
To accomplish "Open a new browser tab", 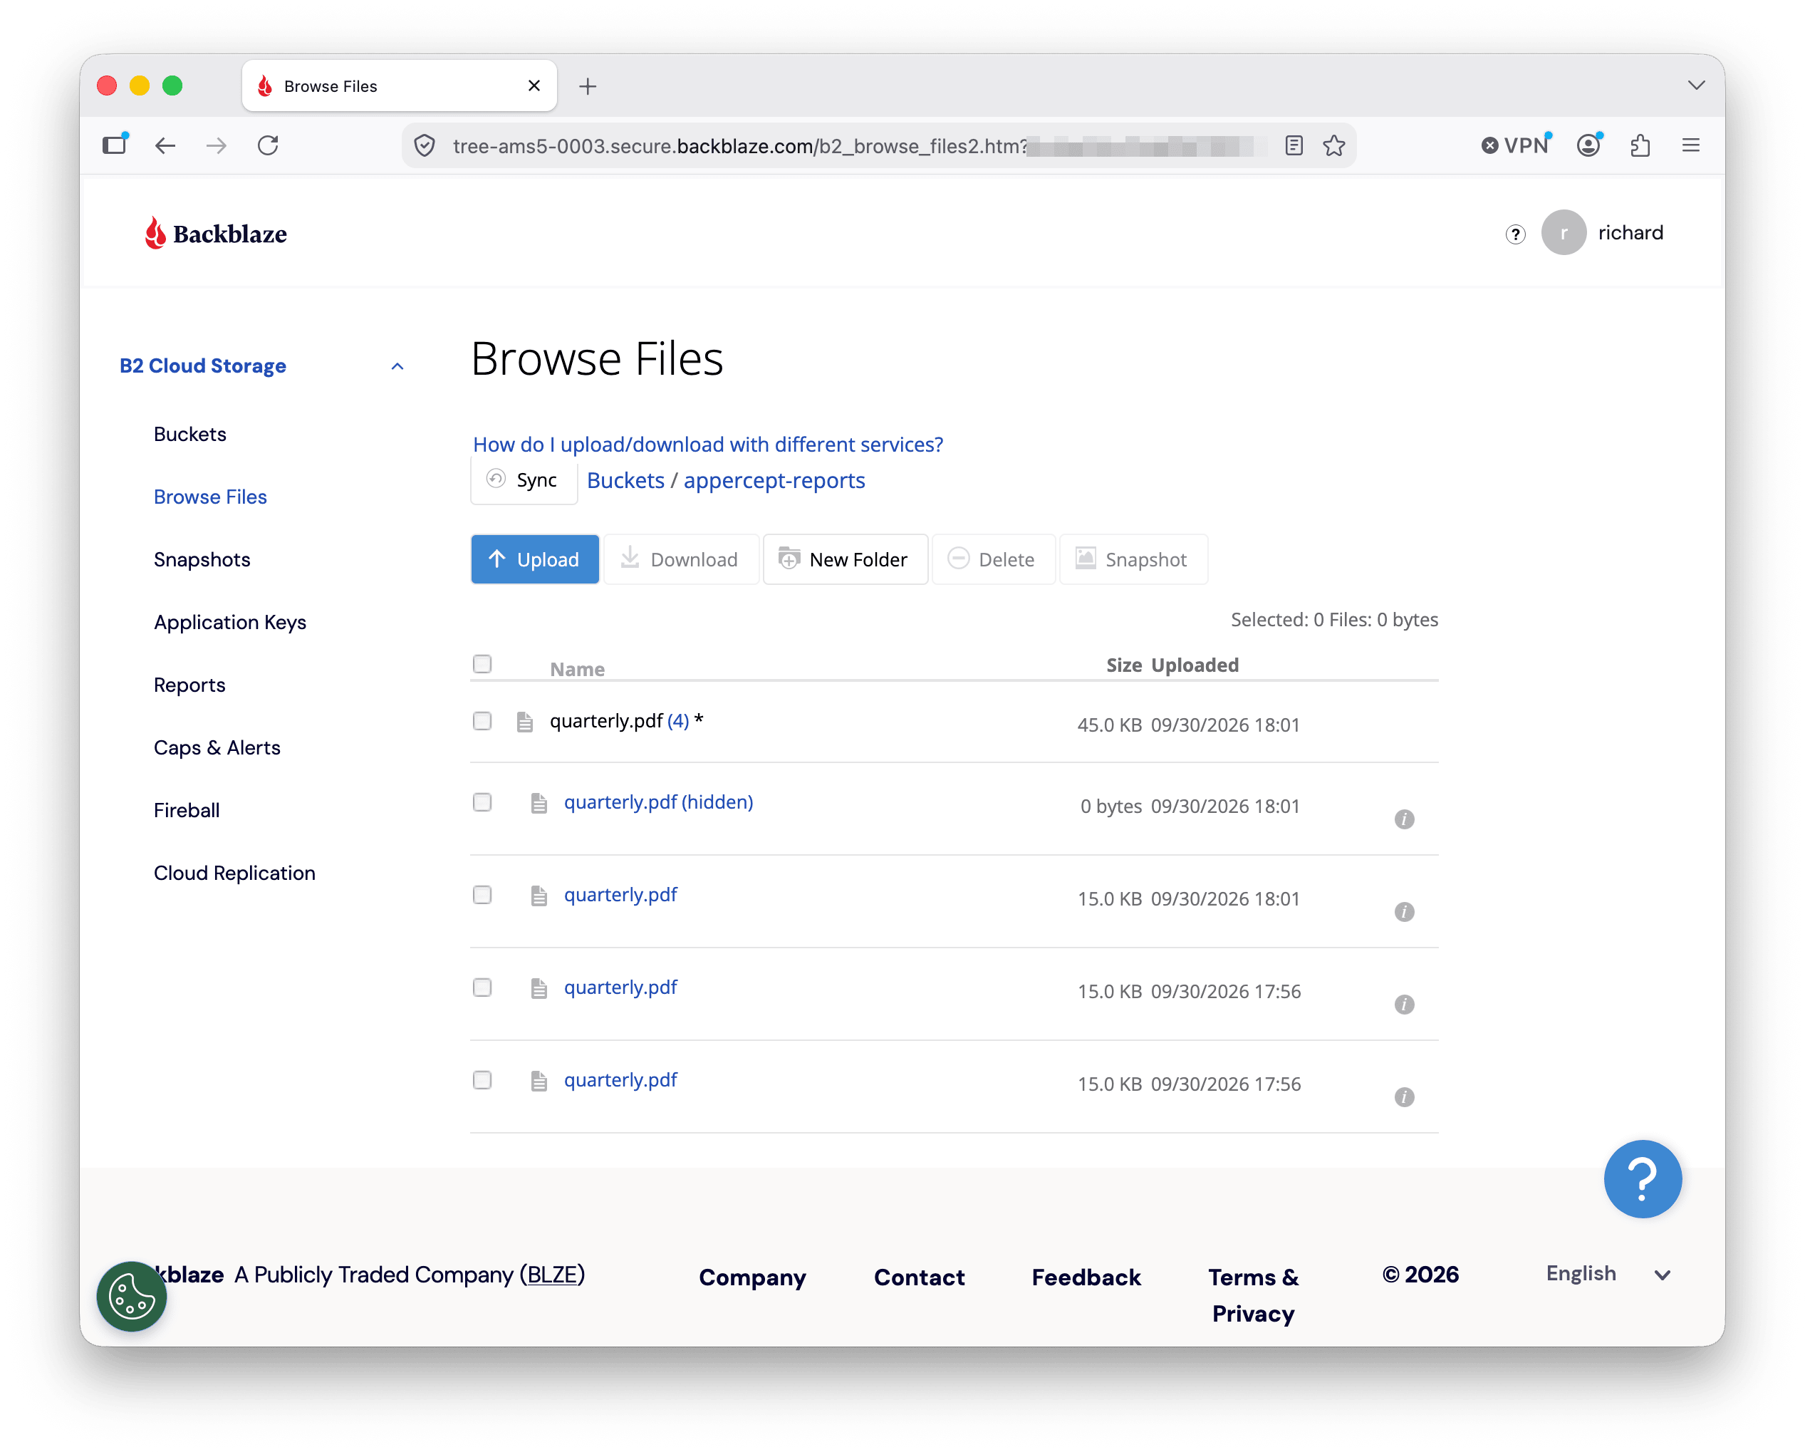I will [x=588, y=86].
